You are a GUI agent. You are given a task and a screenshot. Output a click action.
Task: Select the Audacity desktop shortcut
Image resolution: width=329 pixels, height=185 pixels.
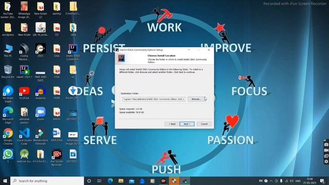click(x=41, y=92)
